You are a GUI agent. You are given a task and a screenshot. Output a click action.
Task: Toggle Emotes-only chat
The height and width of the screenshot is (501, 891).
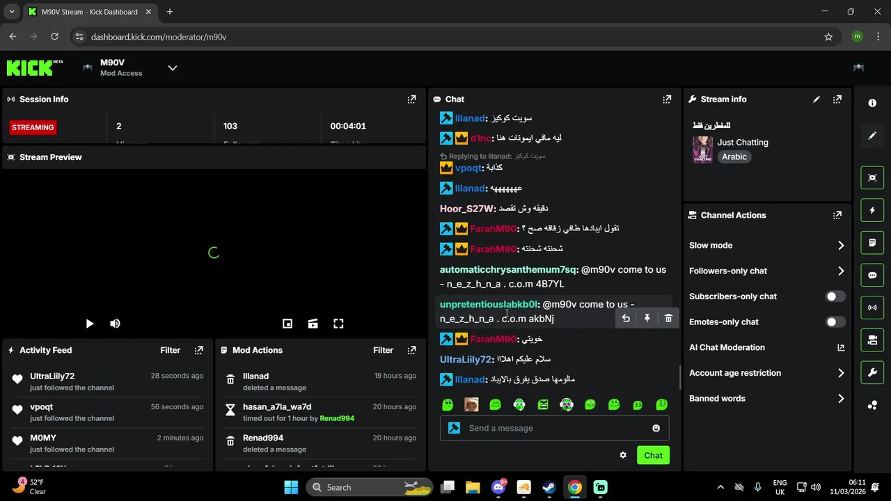pos(835,322)
